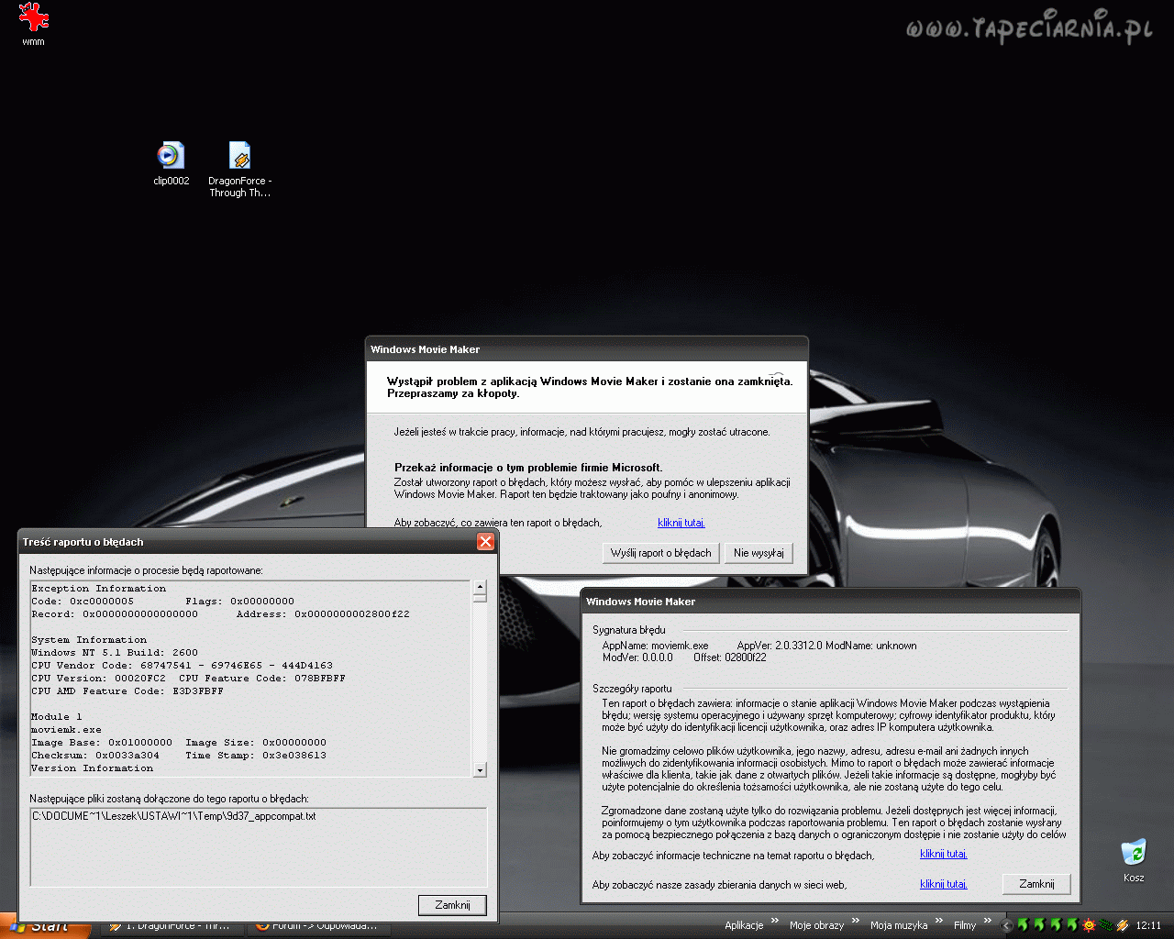Screen dimensions: 1174x939
Task: Click scrollbar thumb in report text box
Action: (480, 598)
